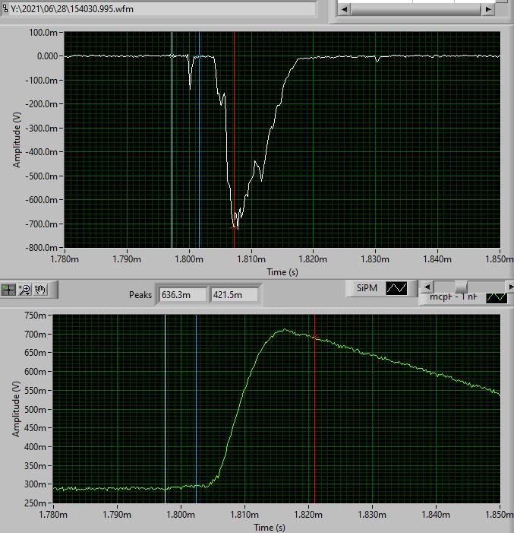Click the upper graph 100.0m axis value
The height and width of the screenshot is (533, 514).
coord(43,33)
